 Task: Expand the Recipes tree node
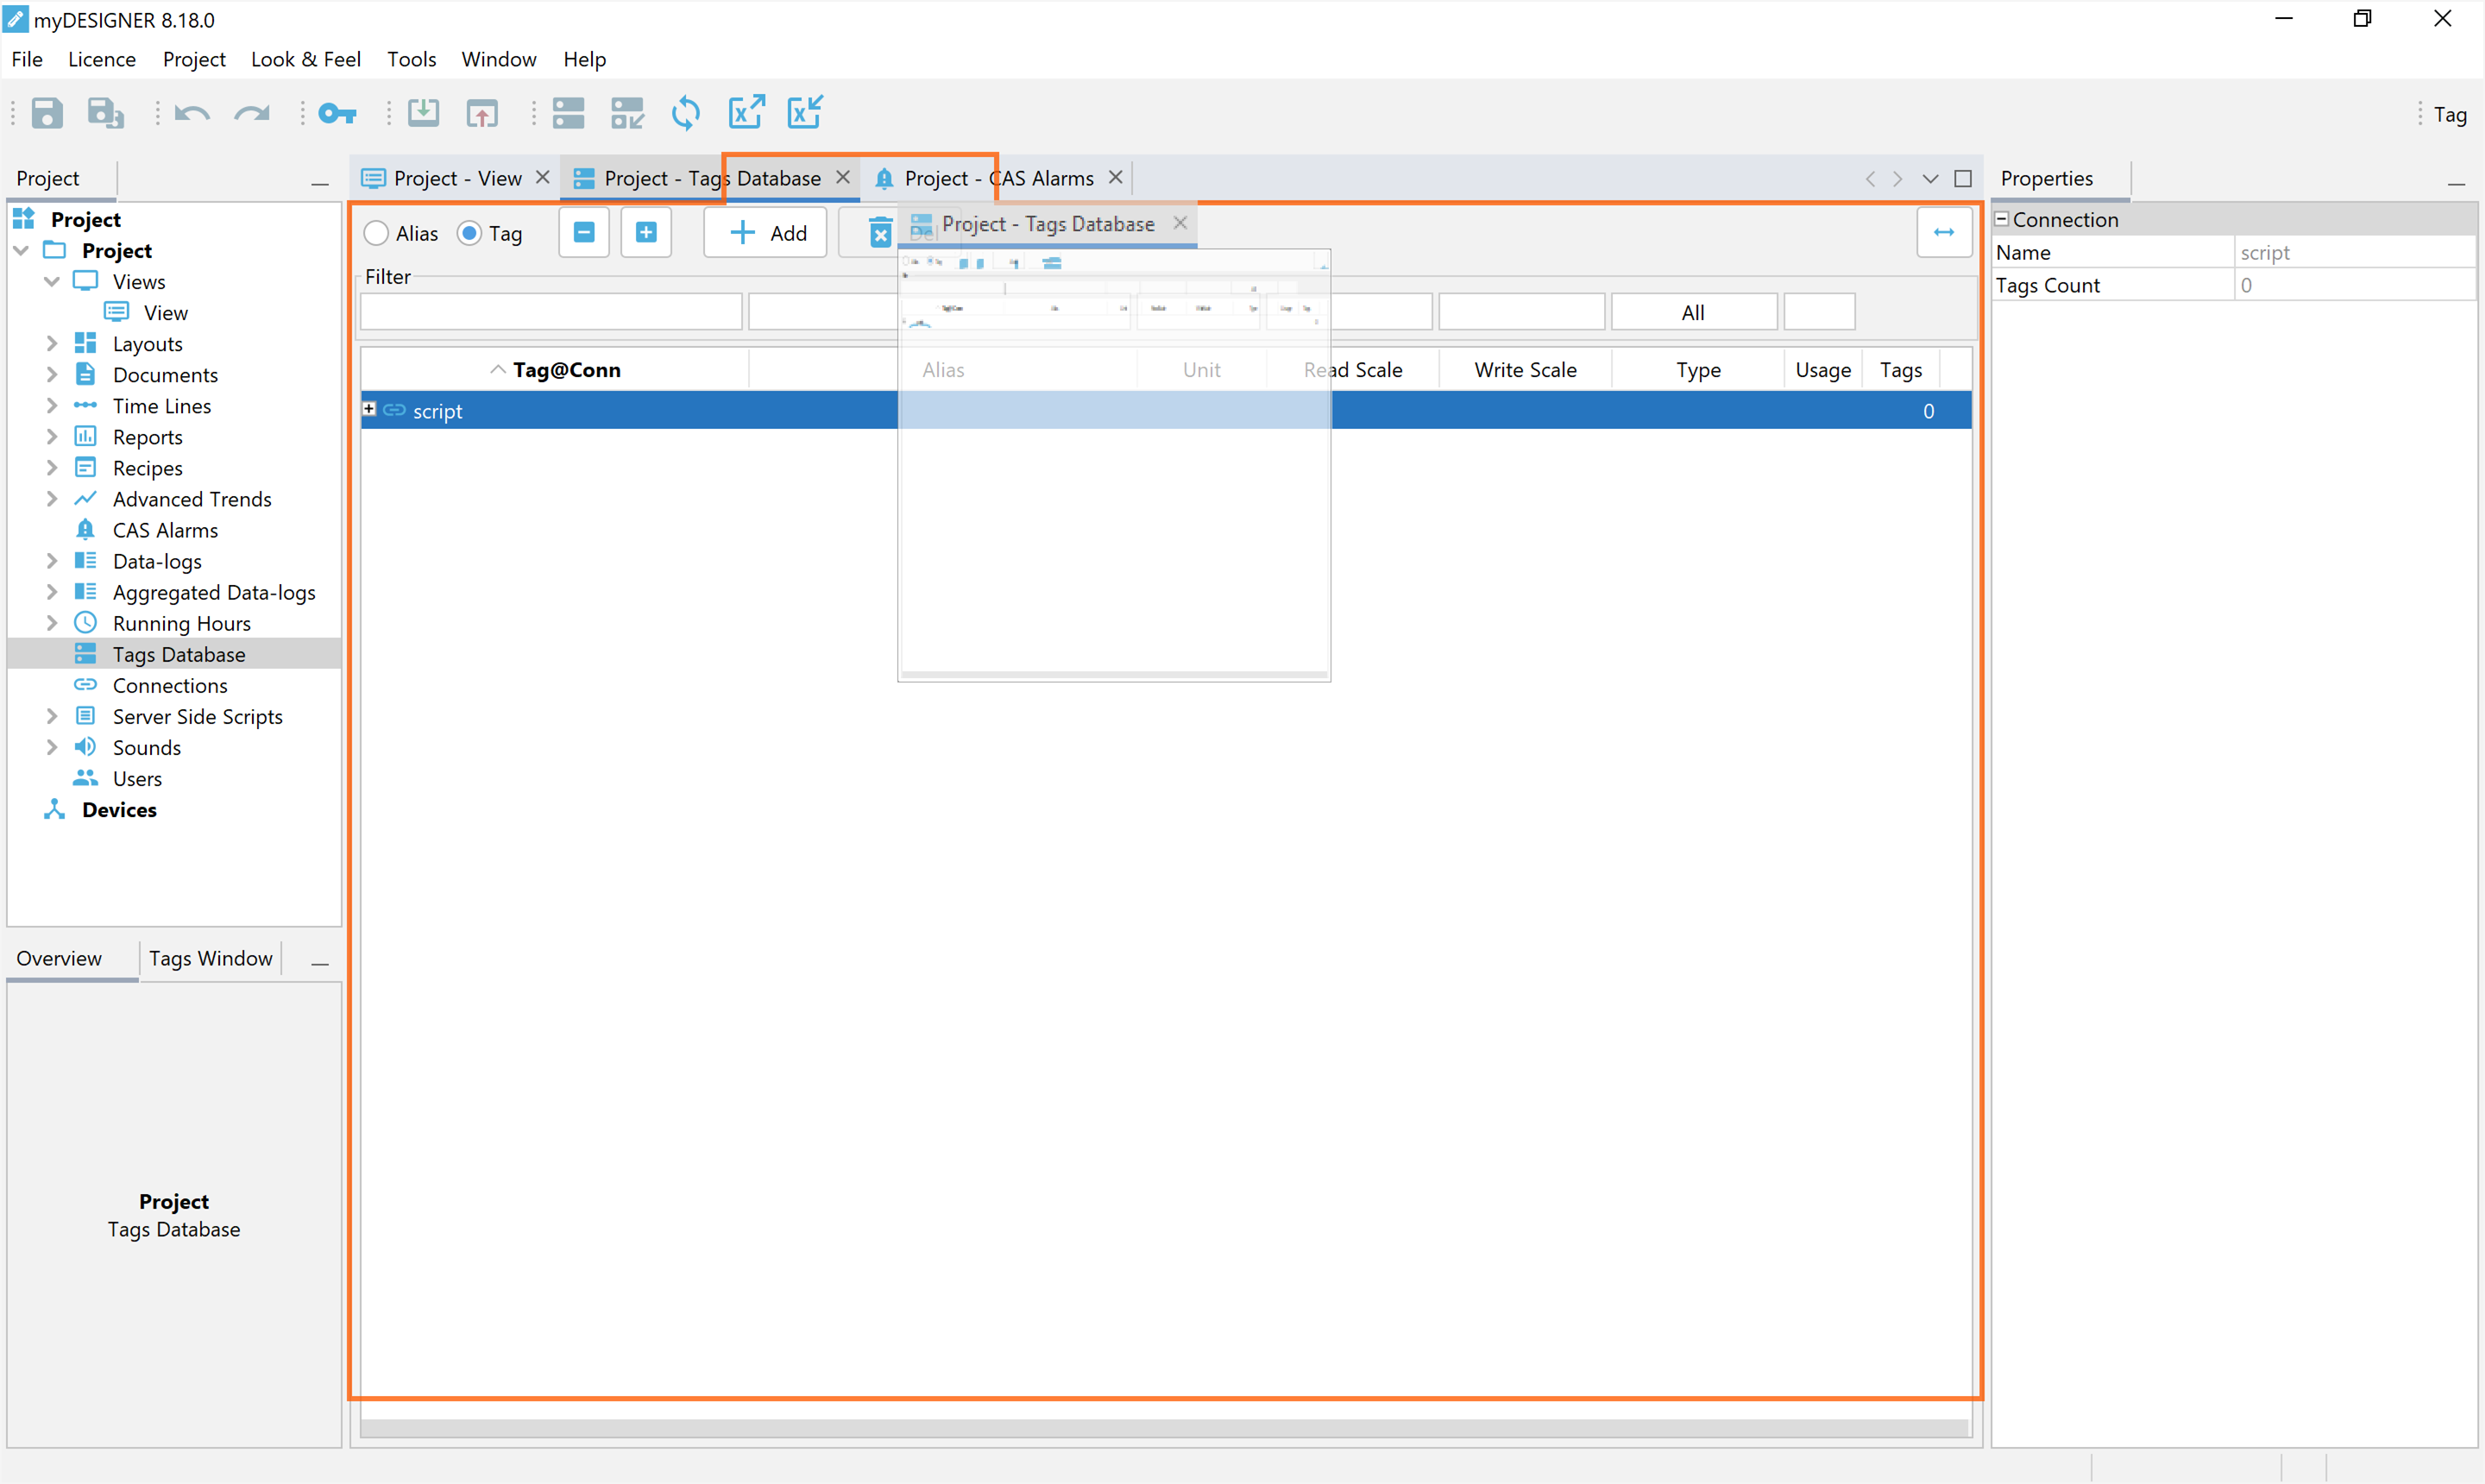click(52, 467)
